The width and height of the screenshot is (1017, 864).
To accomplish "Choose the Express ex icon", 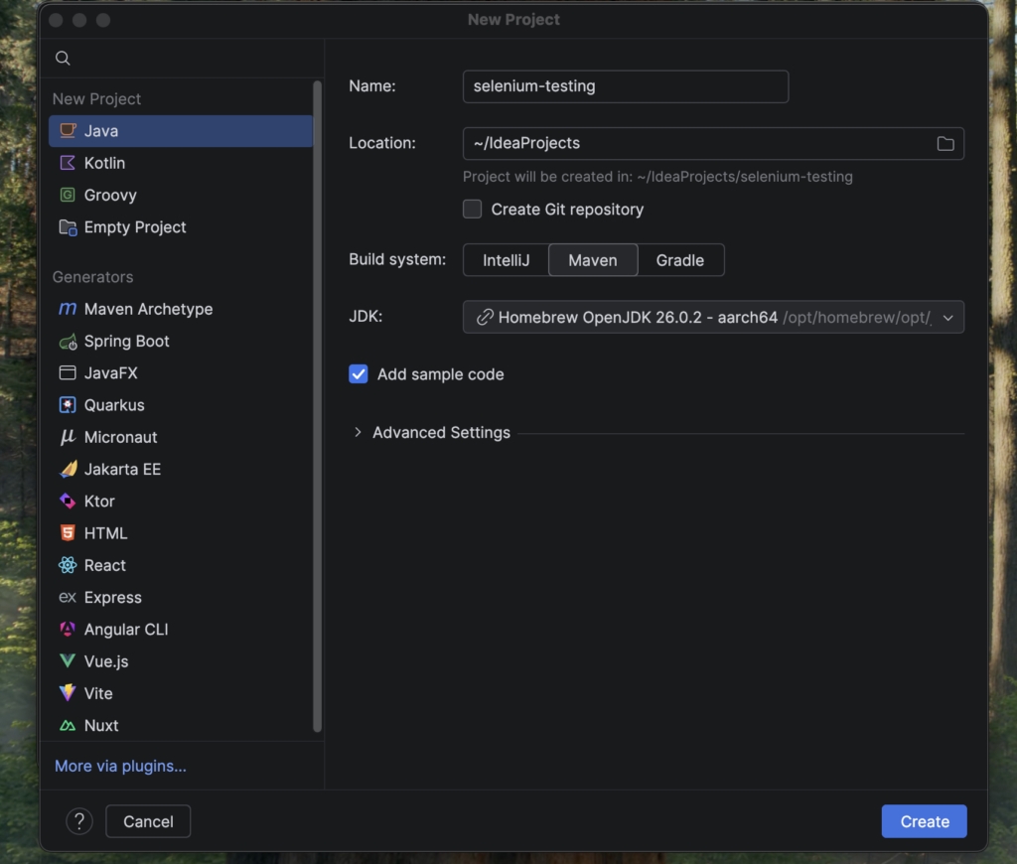I will [68, 598].
